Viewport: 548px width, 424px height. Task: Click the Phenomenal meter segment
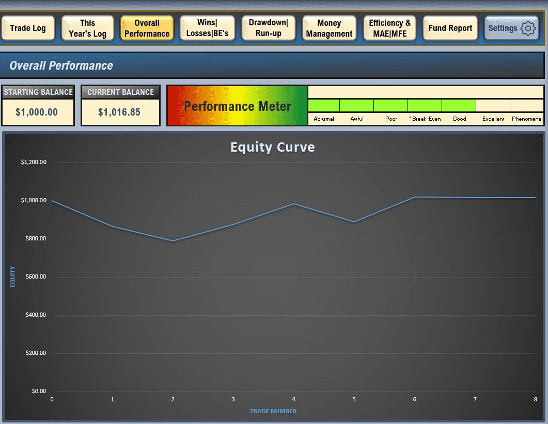(x=526, y=106)
